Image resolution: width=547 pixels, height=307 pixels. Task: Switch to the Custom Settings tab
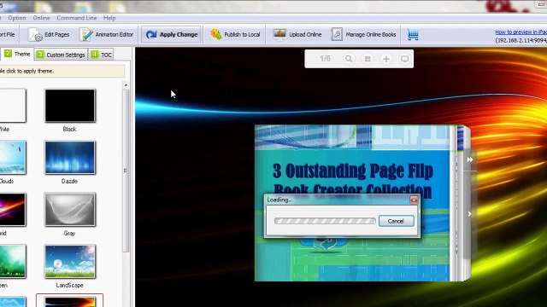tap(61, 55)
